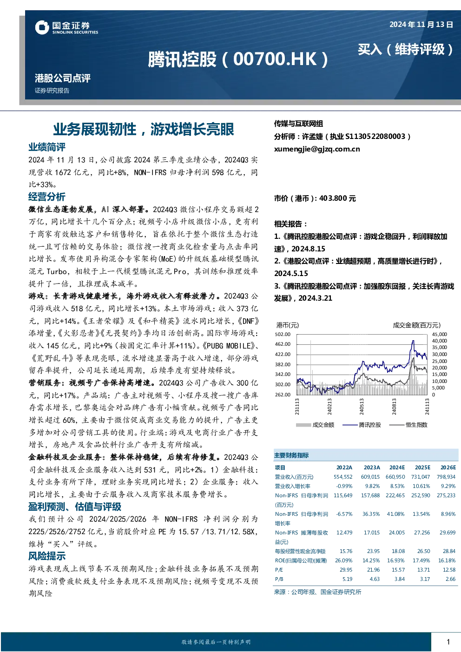Image resolution: width=461 pixels, height=652 pixels.
Task: Click row label 每股经营性现金流净额
Action: click(x=300, y=551)
